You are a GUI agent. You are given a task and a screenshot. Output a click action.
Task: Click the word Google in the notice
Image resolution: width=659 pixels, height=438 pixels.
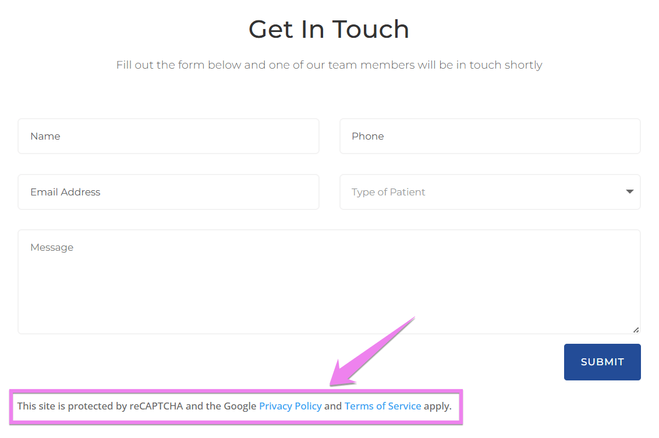[240, 406]
